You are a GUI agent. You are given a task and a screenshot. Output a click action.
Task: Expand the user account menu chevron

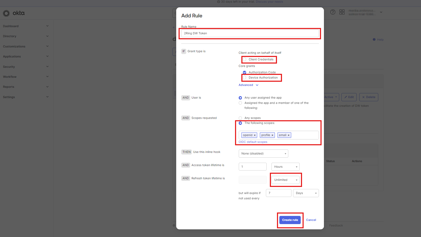(381, 12)
